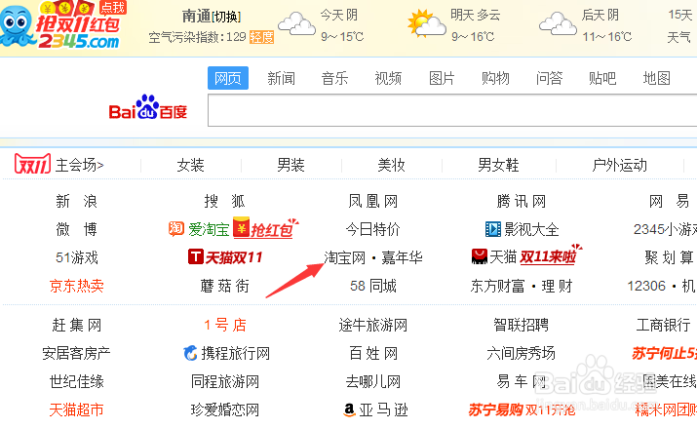Switch to the 购物 search tab
697x429 pixels.
tap(495, 78)
